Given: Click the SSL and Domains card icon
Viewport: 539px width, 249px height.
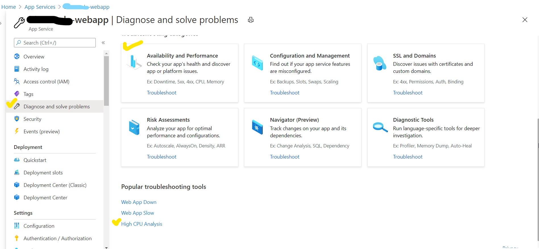Looking at the screenshot, I should coord(380,63).
